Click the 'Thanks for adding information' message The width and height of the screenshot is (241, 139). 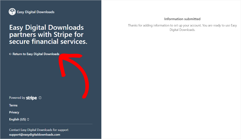182,28
